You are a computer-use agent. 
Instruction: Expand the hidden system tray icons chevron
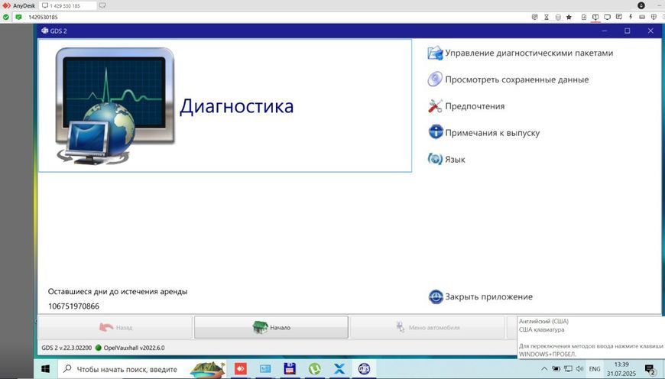pyautogui.click(x=544, y=369)
